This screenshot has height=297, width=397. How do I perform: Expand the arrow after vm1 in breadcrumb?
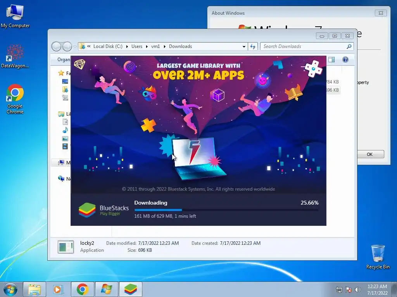point(164,46)
